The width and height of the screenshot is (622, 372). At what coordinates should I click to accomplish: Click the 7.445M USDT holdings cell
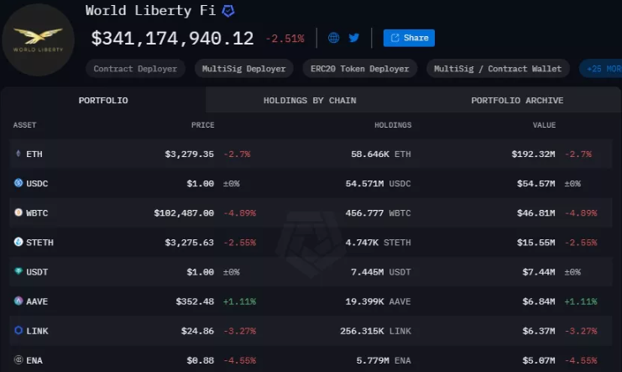381,272
